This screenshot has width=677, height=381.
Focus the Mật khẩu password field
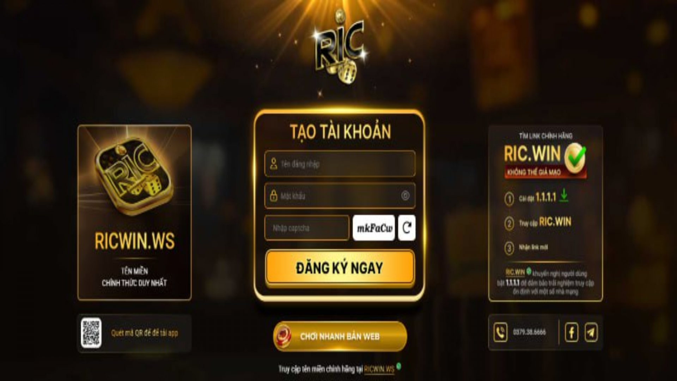(x=340, y=195)
